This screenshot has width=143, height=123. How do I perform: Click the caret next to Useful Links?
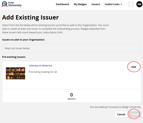[x=121, y=4]
